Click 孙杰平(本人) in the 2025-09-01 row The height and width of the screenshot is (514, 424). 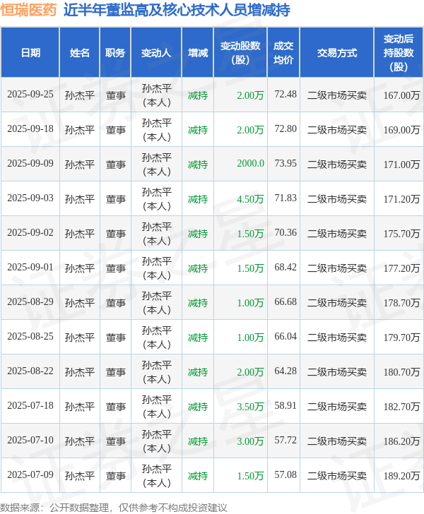(x=157, y=268)
